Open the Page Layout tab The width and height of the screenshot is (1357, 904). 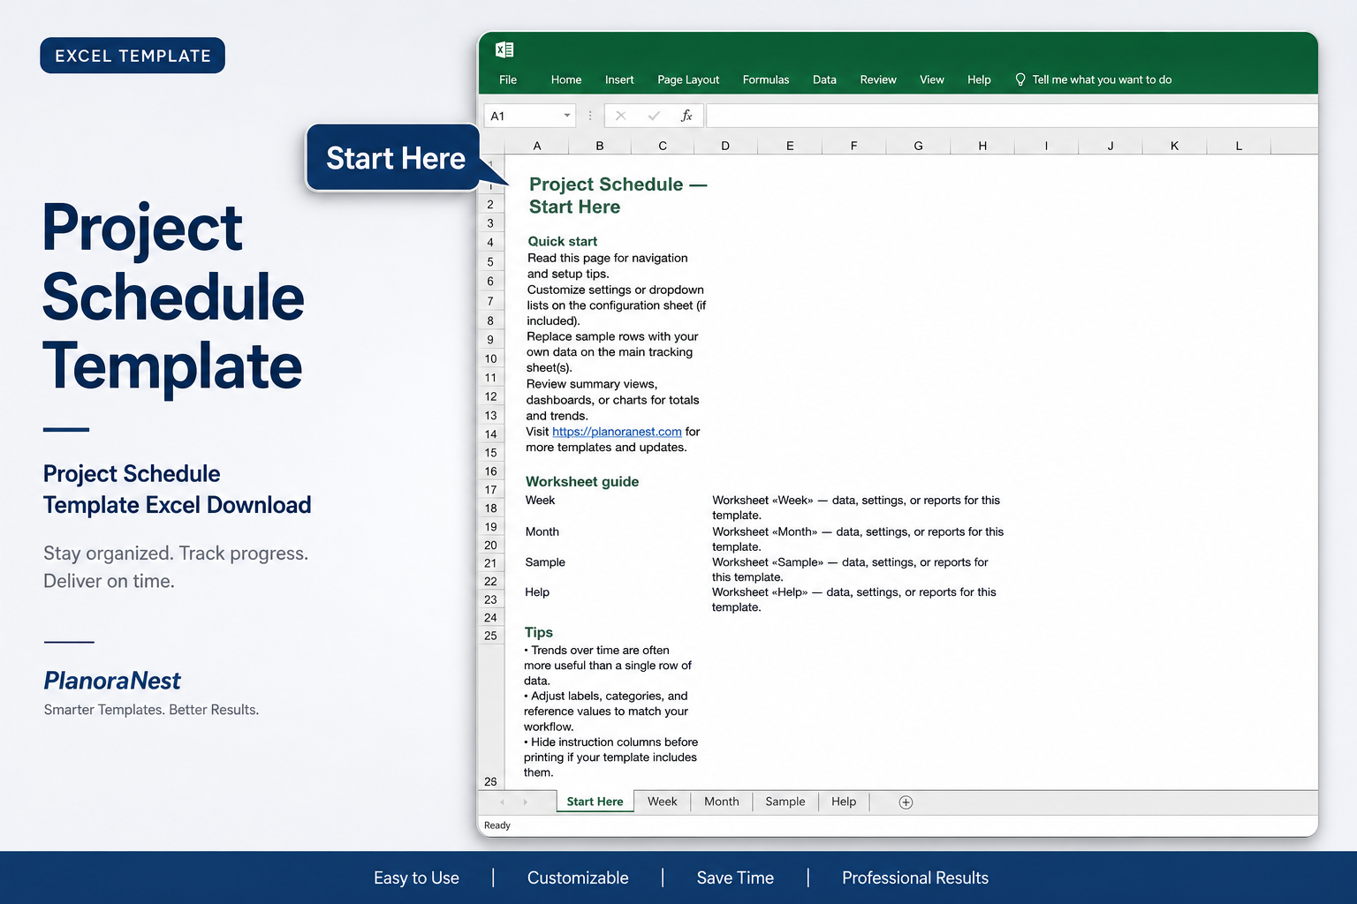click(x=688, y=79)
